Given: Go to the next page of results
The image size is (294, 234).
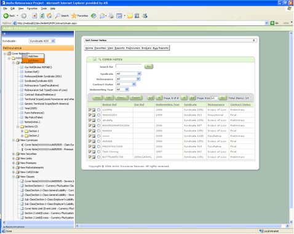Looking at the screenshot, I should tap(184, 98).
